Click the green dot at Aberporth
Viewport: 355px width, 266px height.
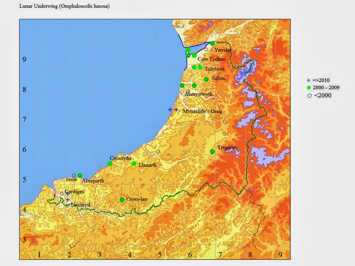79,175
